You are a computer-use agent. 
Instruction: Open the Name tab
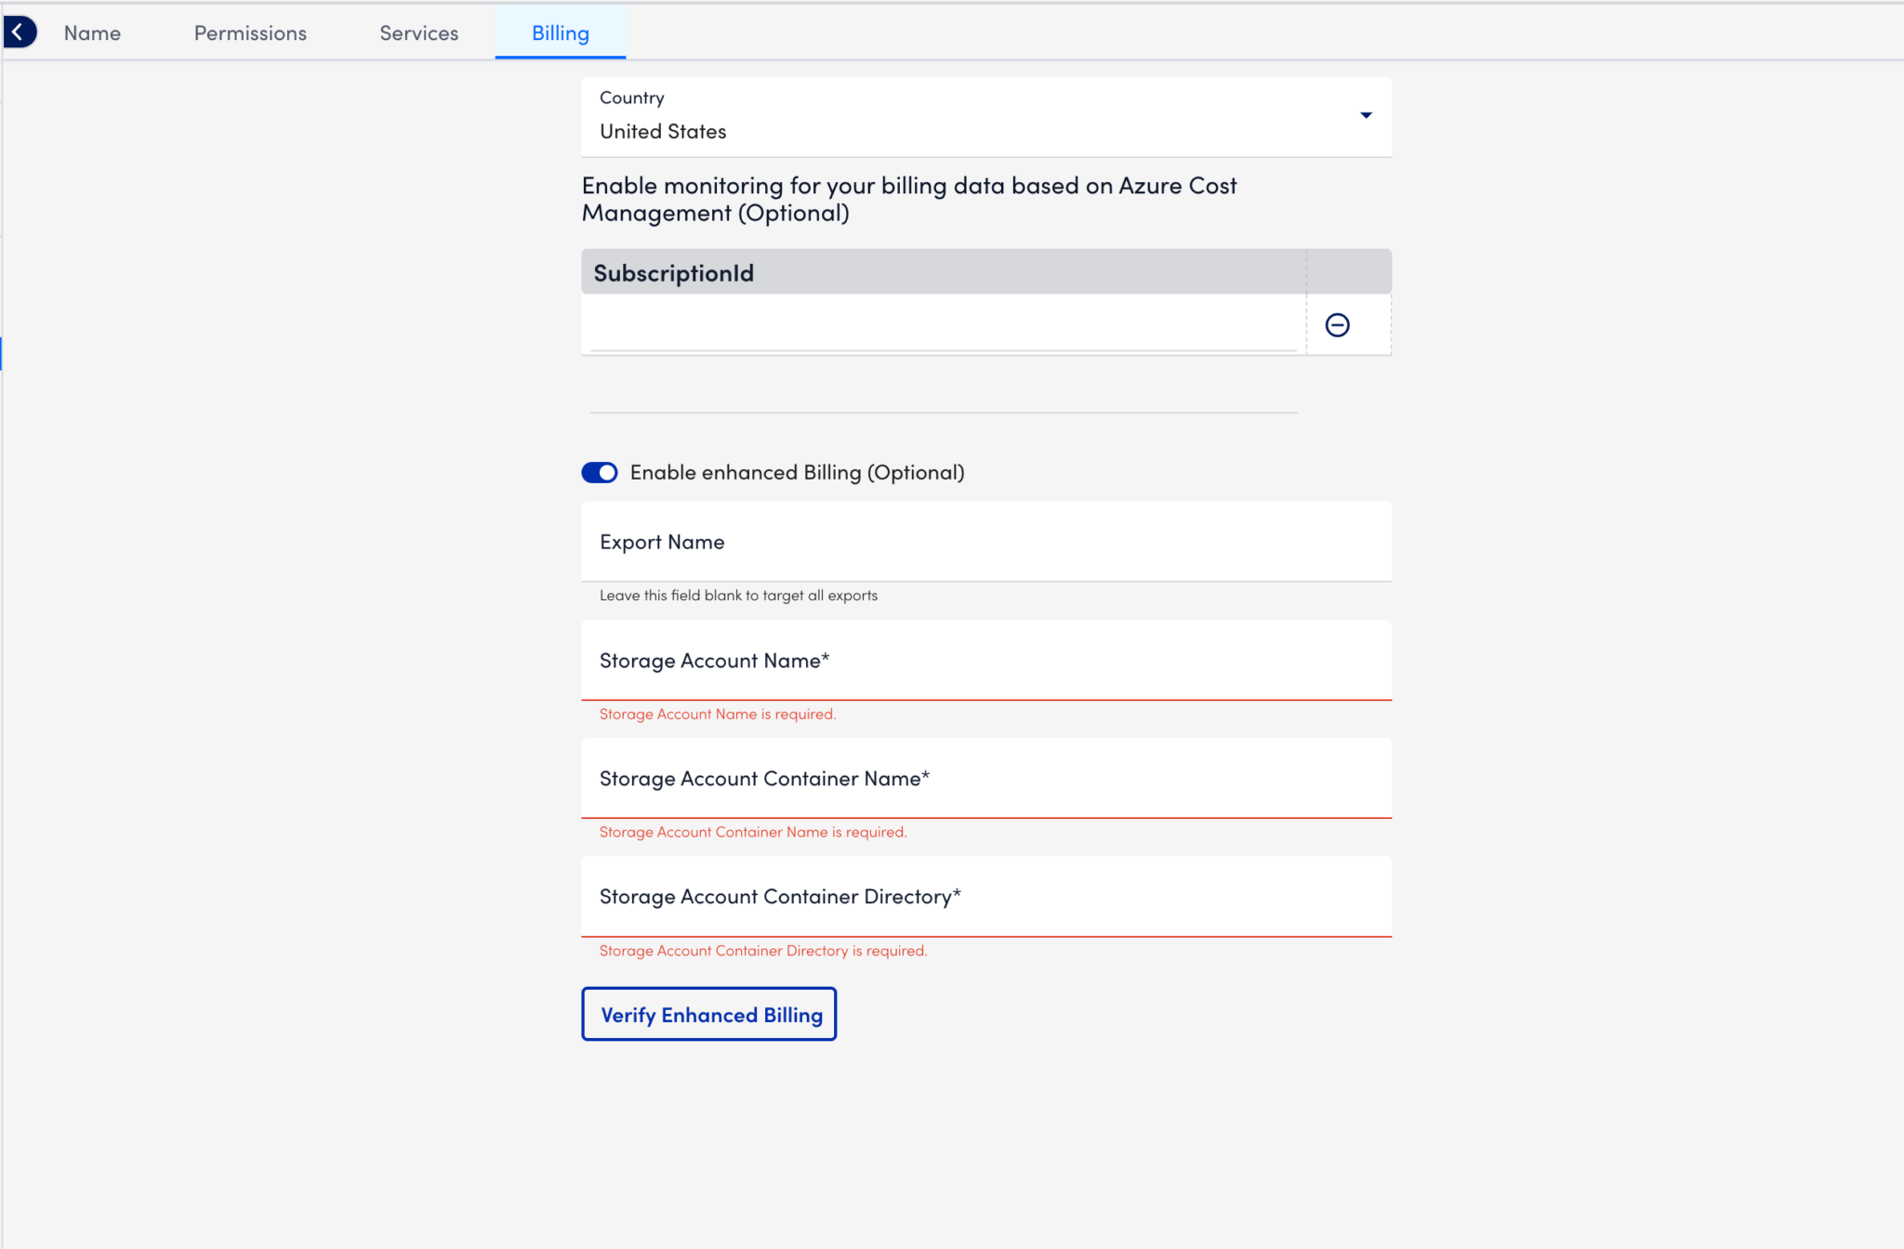click(91, 33)
